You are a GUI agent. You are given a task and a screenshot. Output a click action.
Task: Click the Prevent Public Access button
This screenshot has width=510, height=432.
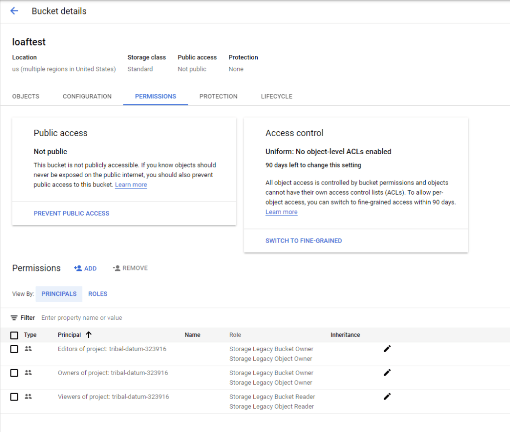[71, 214]
